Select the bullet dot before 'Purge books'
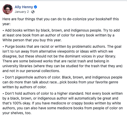This screenshot has height=118, width=127. pos(3,47)
